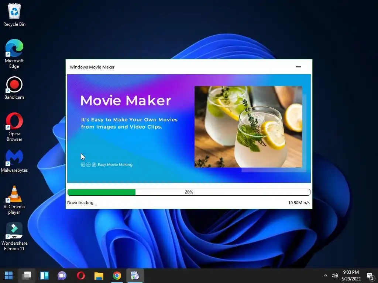The width and height of the screenshot is (378, 283).
Task: Select the VLC media player desktop icon
Action: click(x=14, y=200)
